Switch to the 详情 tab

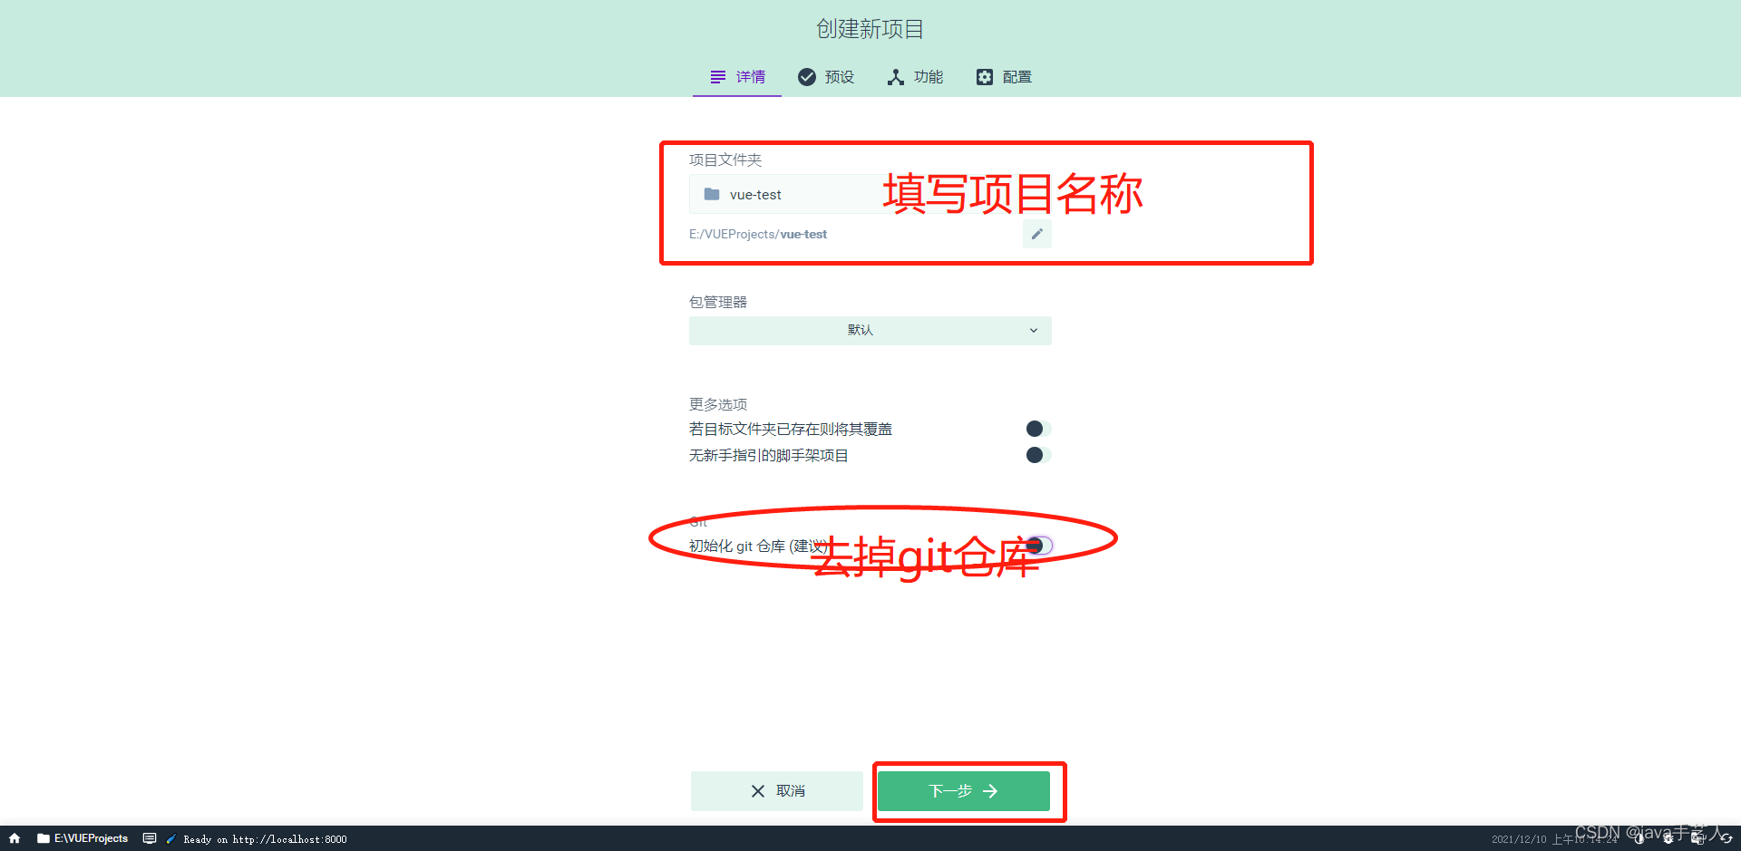[737, 77]
